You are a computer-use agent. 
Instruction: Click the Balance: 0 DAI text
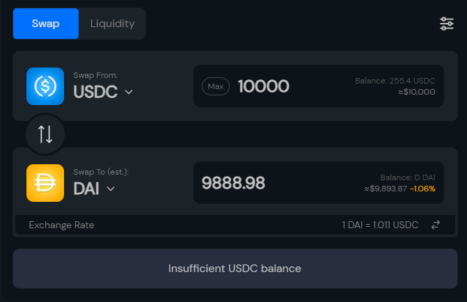click(x=407, y=177)
